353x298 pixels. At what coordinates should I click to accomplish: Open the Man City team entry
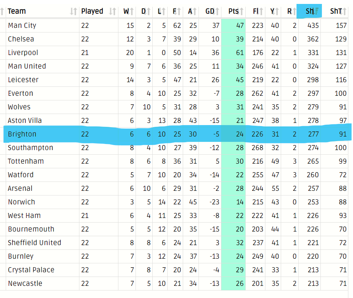22,25
